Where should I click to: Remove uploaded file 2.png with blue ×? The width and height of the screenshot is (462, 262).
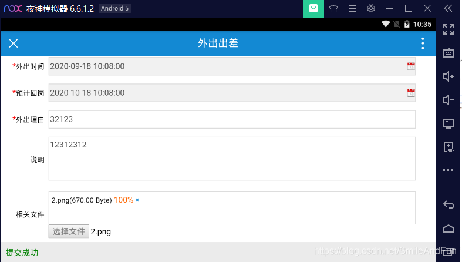[x=137, y=200]
